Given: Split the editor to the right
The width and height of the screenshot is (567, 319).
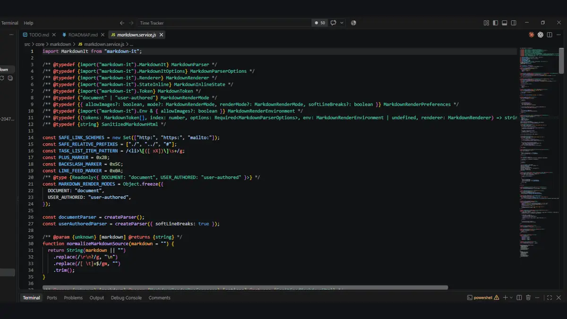Looking at the screenshot, I should pyautogui.click(x=550, y=34).
